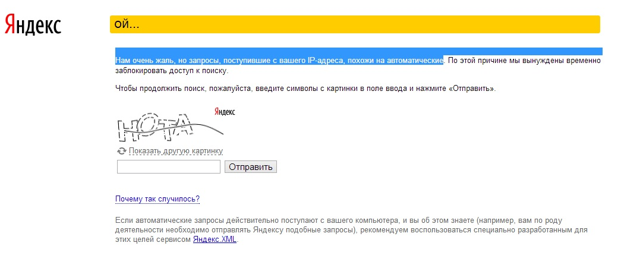Viewport: 621px width, 271px height.
Task: Click the refresh arrows icon beside captcha link
Action: point(121,151)
